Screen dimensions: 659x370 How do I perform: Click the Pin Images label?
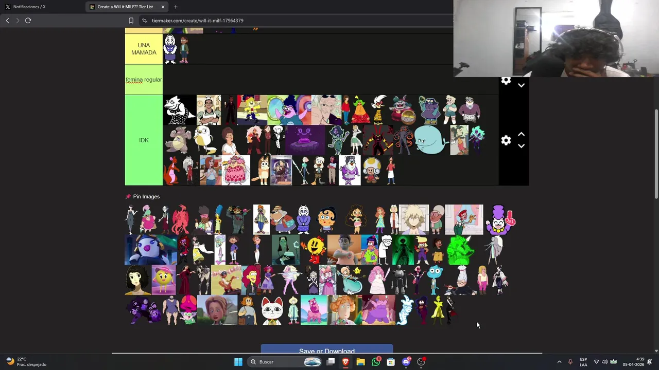tap(146, 196)
